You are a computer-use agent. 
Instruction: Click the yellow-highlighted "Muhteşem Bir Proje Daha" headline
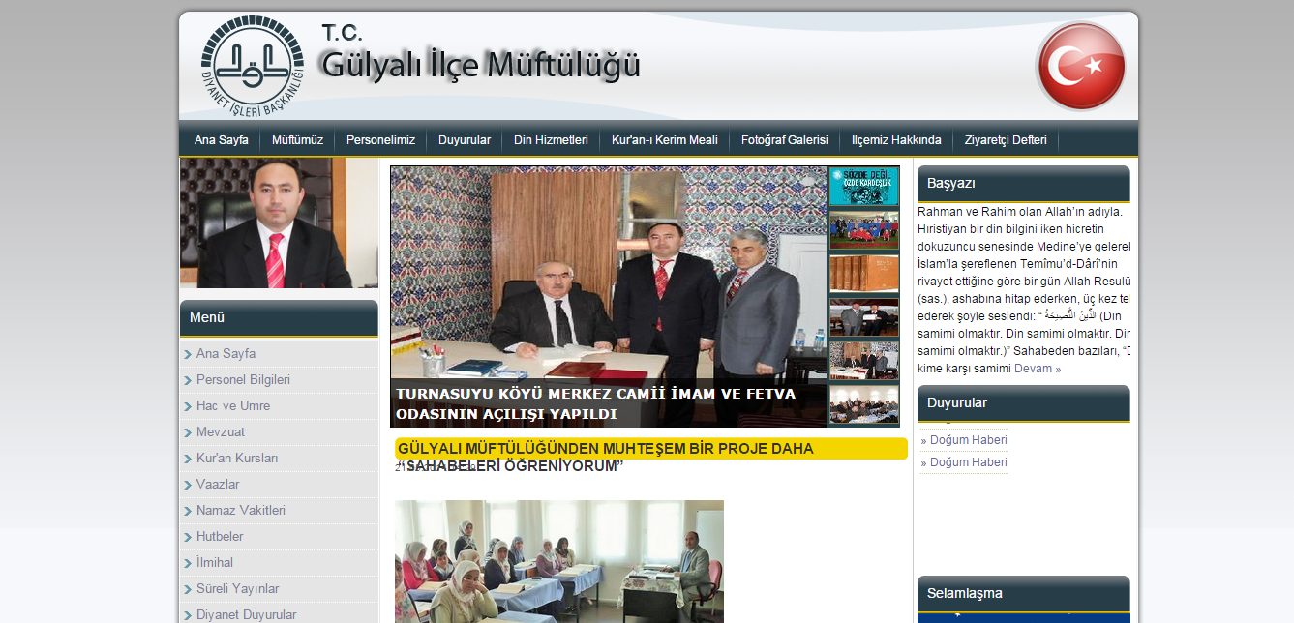pos(605,449)
